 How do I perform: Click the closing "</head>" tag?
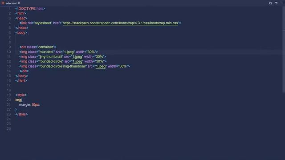point(22,28)
